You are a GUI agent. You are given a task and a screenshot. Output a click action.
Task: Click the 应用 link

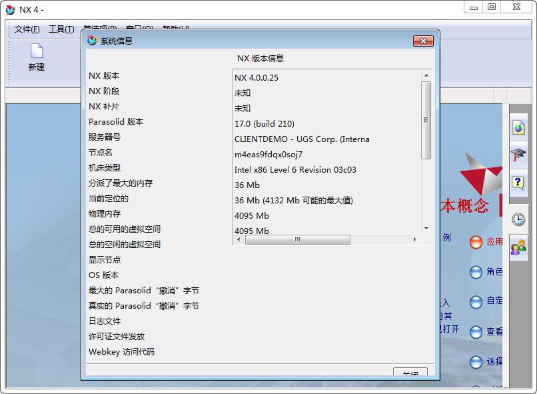point(493,242)
